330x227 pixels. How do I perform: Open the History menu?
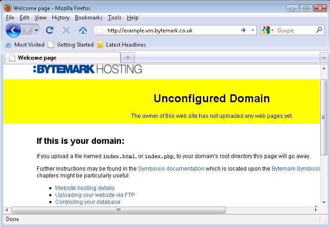tap(61, 18)
